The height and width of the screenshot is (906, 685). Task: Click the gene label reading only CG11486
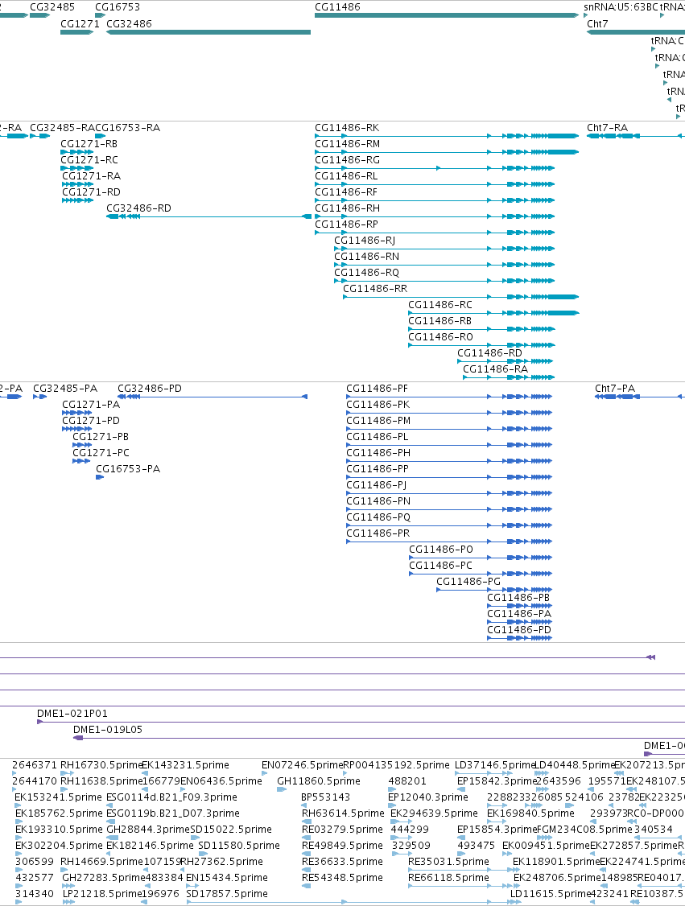[x=337, y=7]
